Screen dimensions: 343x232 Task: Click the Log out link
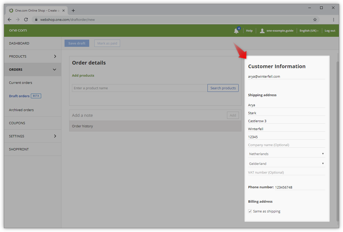tap(330, 30)
